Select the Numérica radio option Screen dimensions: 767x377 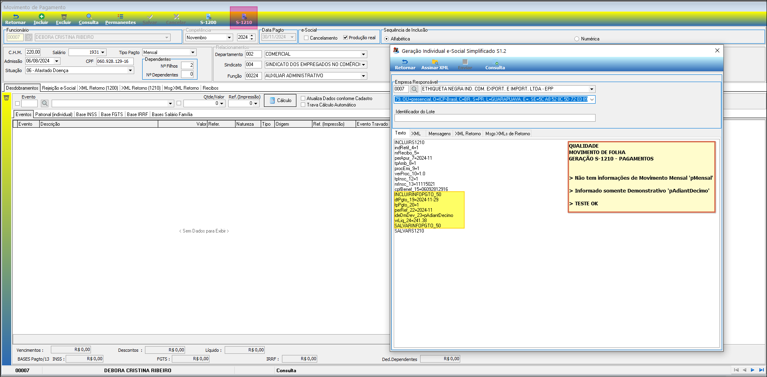[577, 39]
